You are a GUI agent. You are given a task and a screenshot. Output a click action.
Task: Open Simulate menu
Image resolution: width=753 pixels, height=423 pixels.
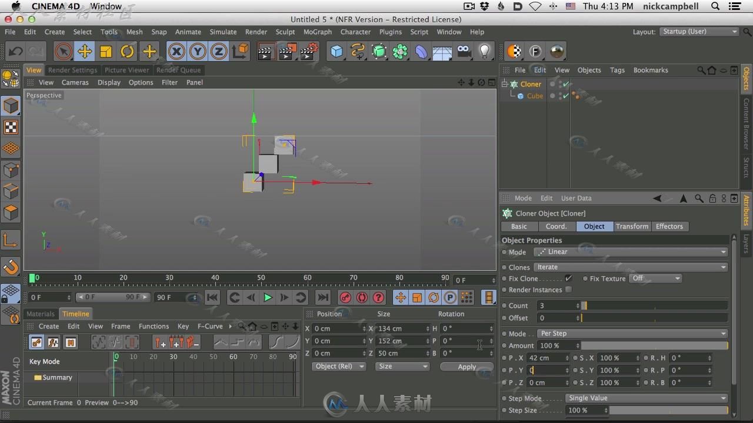coord(223,32)
